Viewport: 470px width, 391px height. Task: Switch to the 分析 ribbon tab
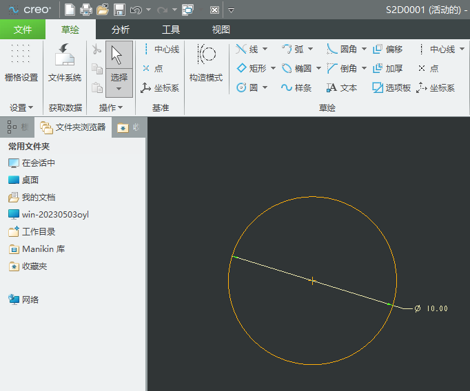120,30
